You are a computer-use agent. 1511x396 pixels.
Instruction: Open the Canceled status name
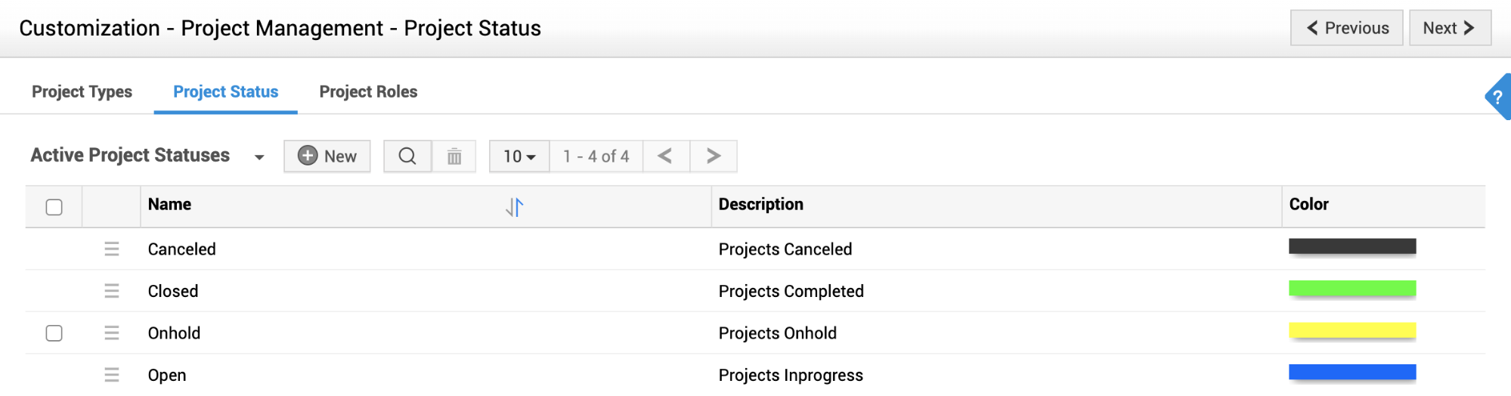(182, 249)
